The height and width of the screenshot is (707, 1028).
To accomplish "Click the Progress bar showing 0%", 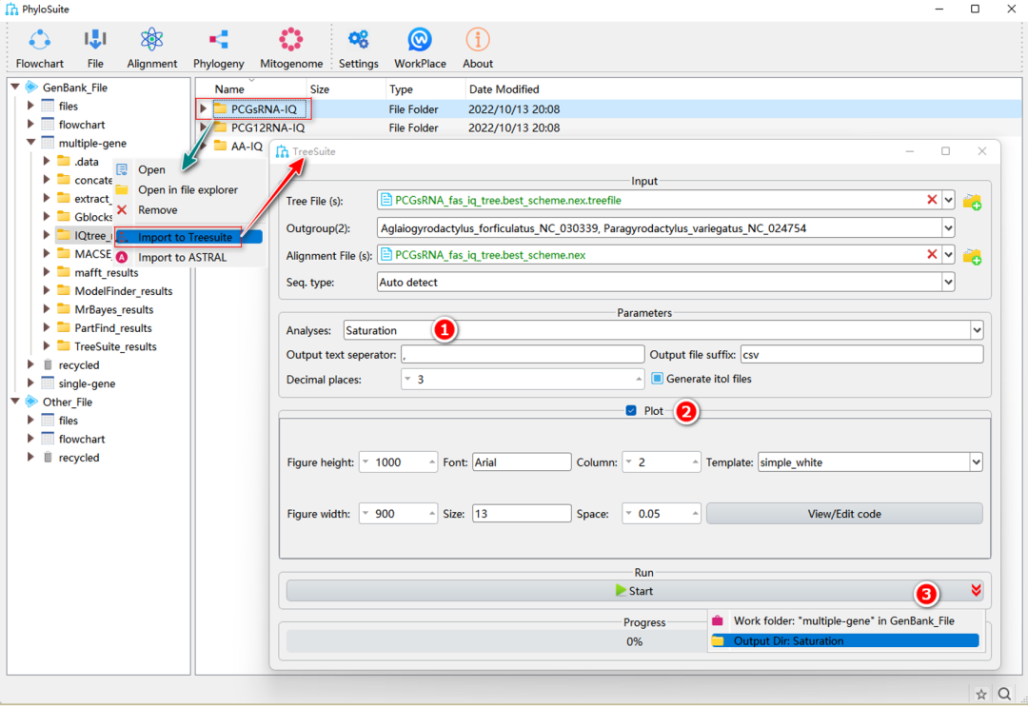I will (x=634, y=641).
